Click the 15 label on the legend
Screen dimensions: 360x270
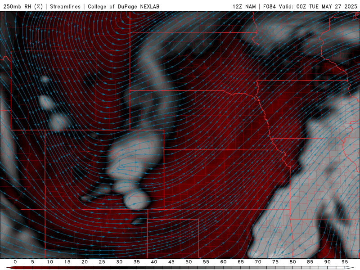pos(67,262)
